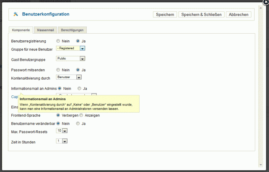Click the Frontend-Sprache label
This screenshot has height=172, width=269.
coord(26,115)
